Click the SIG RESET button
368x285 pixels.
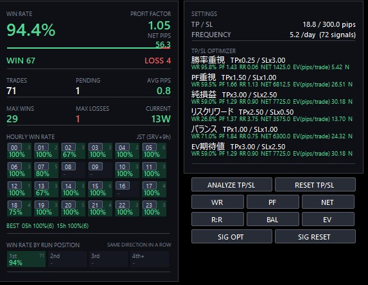point(315,236)
